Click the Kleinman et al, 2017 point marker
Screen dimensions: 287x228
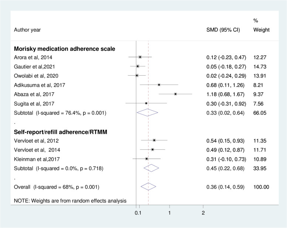pyautogui.click(x=146, y=159)
